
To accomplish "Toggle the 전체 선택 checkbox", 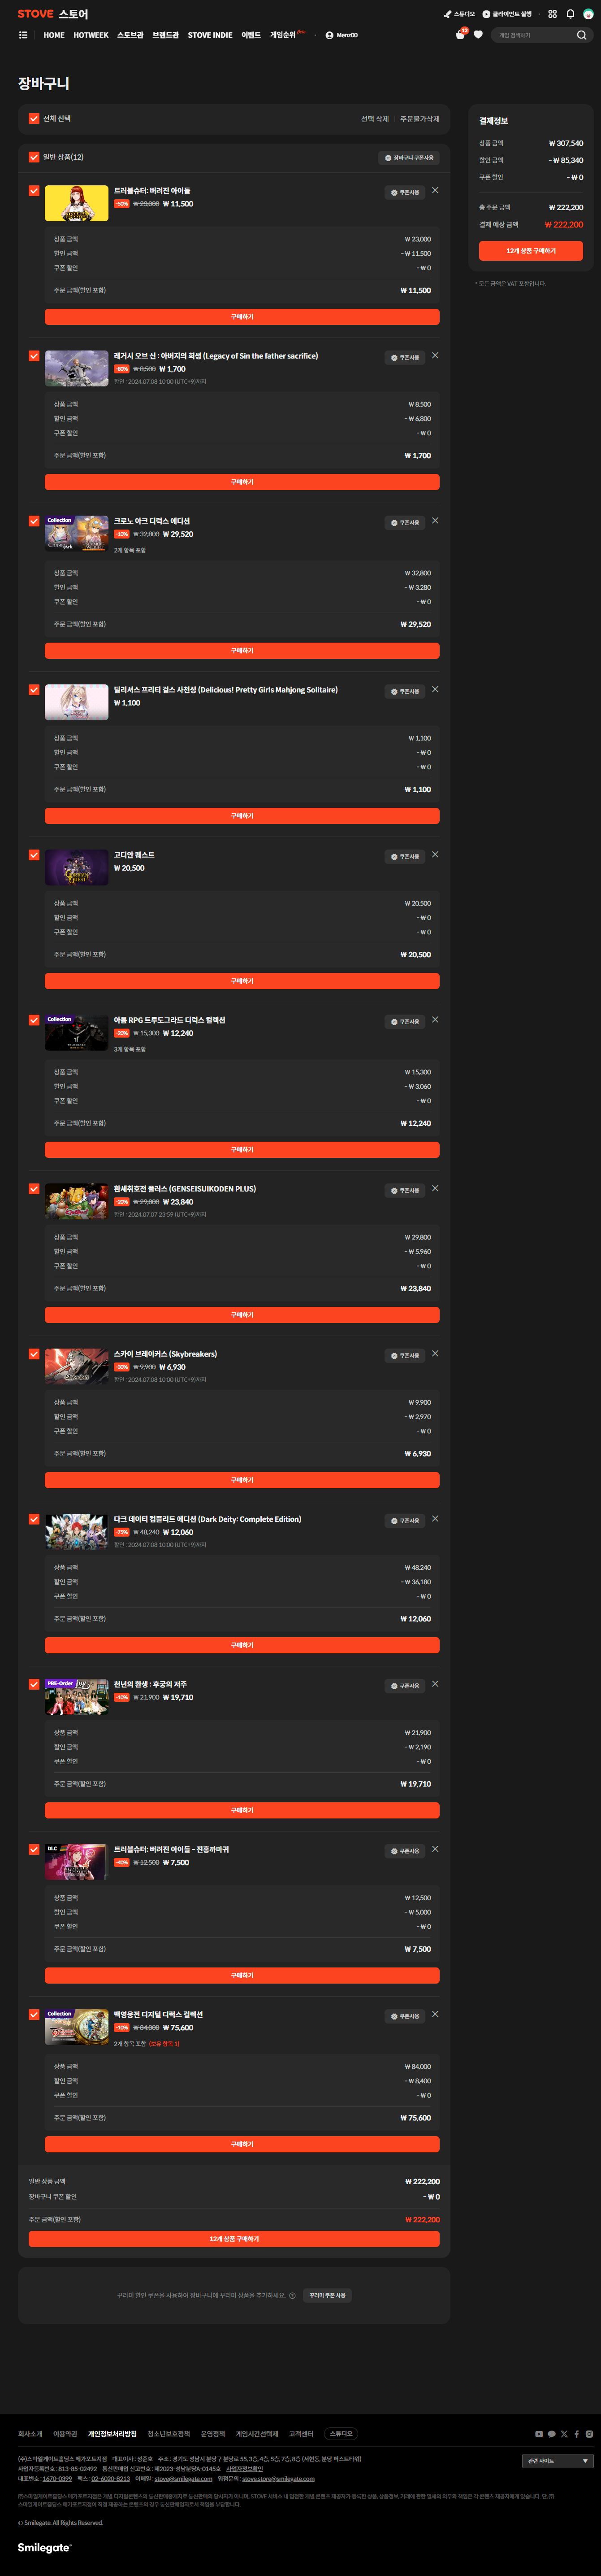I will click(x=34, y=118).
